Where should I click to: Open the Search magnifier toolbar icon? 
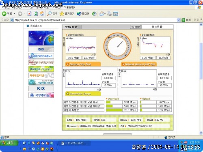49,13
